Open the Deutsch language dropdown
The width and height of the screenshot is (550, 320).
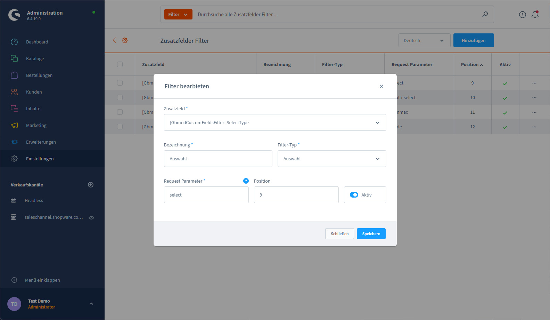pos(425,40)
